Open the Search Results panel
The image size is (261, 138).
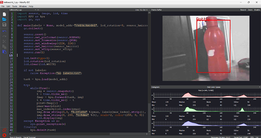16,137
